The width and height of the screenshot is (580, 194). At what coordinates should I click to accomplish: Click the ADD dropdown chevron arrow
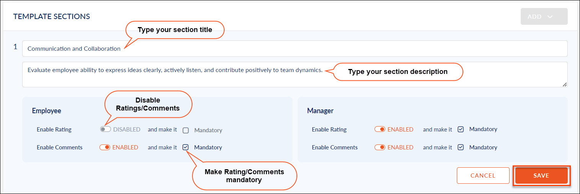tap(550, 17)
